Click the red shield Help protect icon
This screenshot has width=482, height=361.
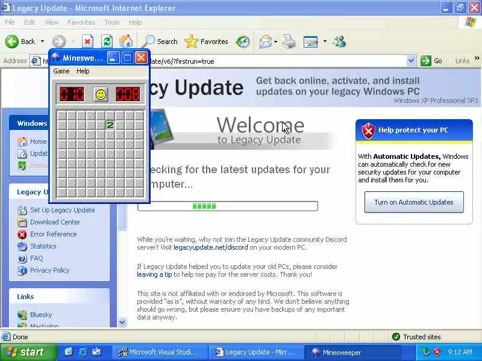pyautogui.click(x=368, y=131)
